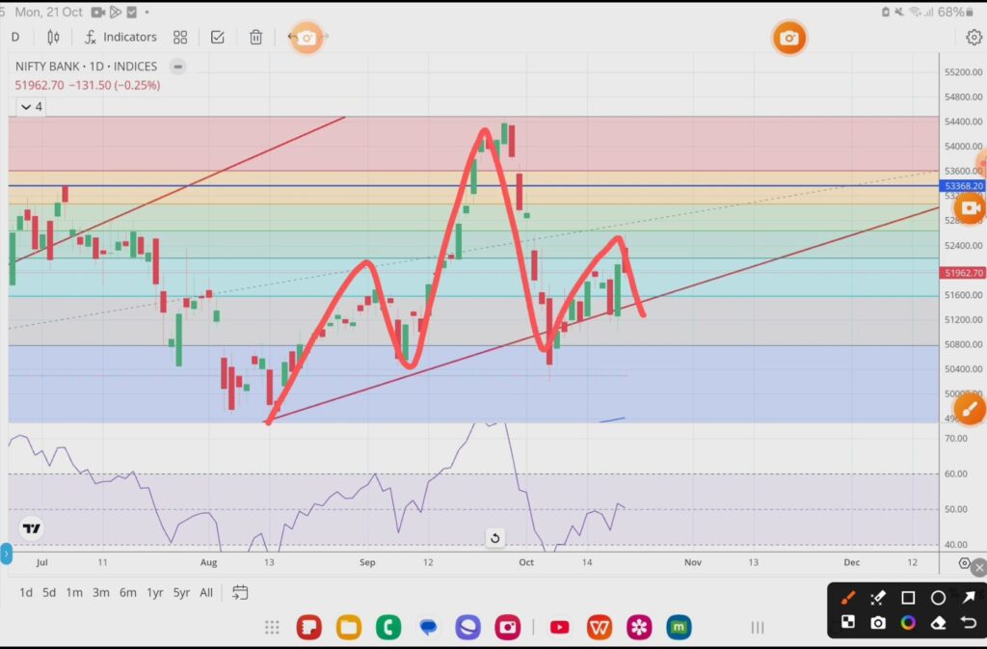
Task: Select the 3m range
Action: [100, 592]
